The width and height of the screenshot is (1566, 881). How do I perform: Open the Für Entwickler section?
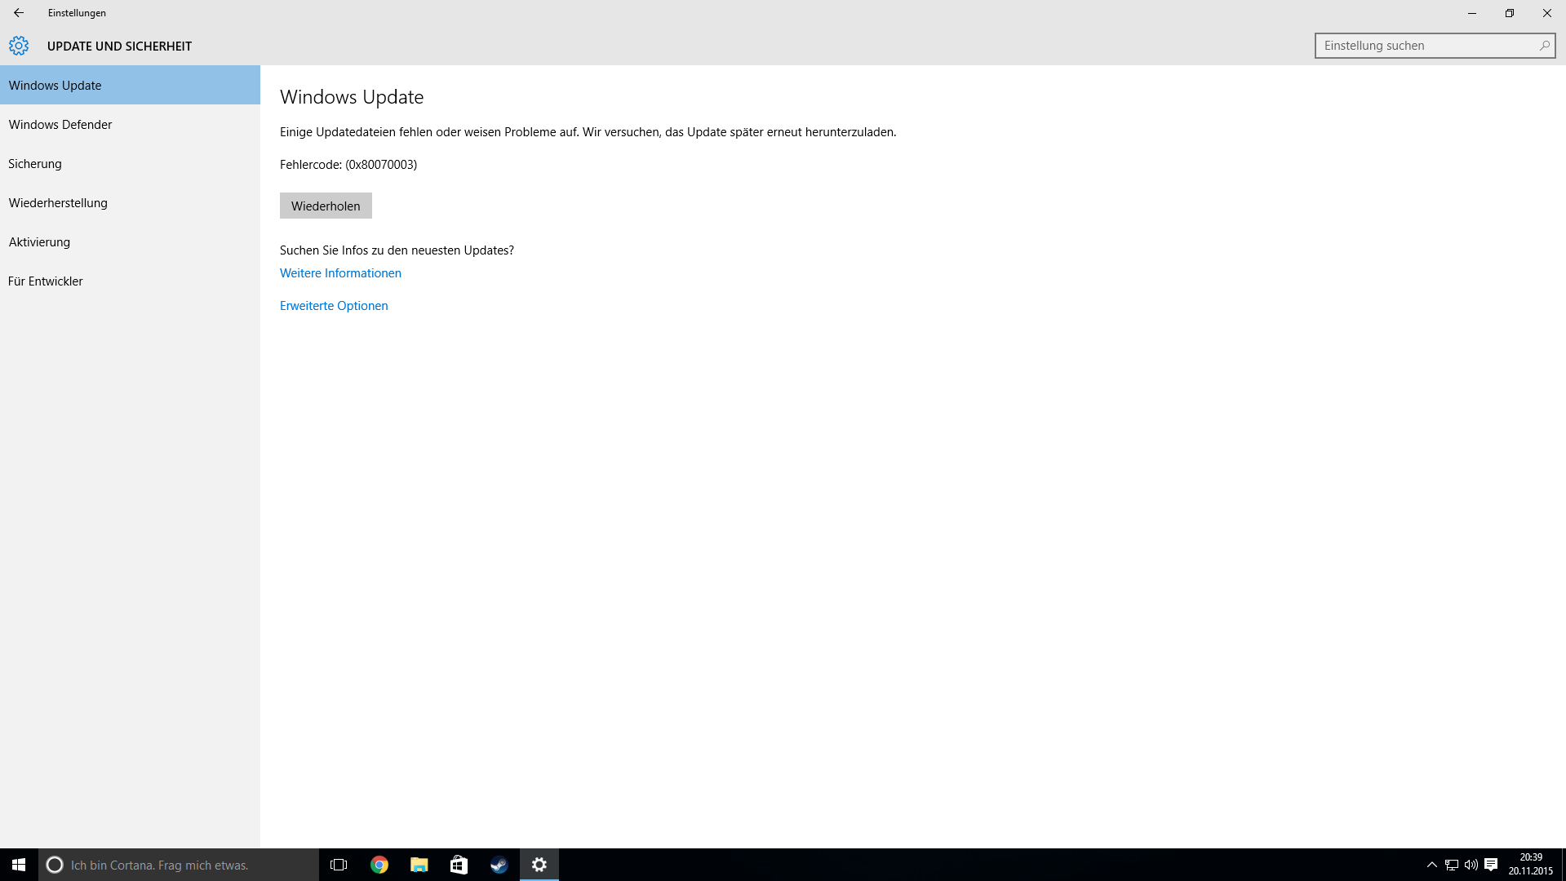130,281
